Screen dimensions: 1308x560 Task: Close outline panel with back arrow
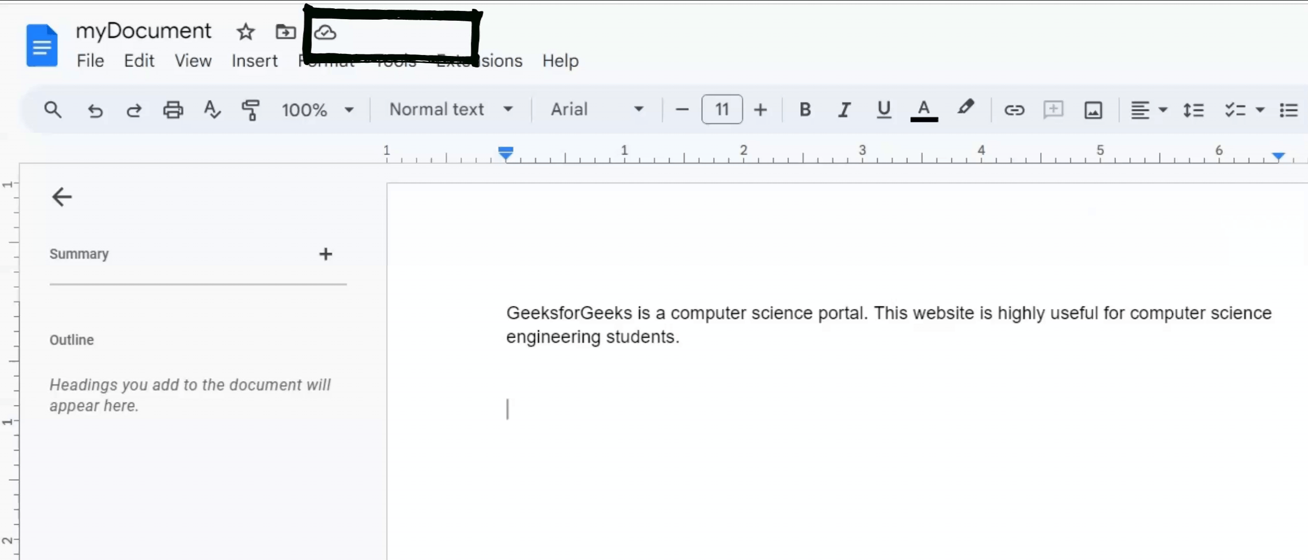point(62,197)
